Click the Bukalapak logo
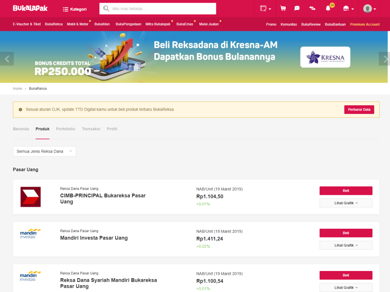 30,8
